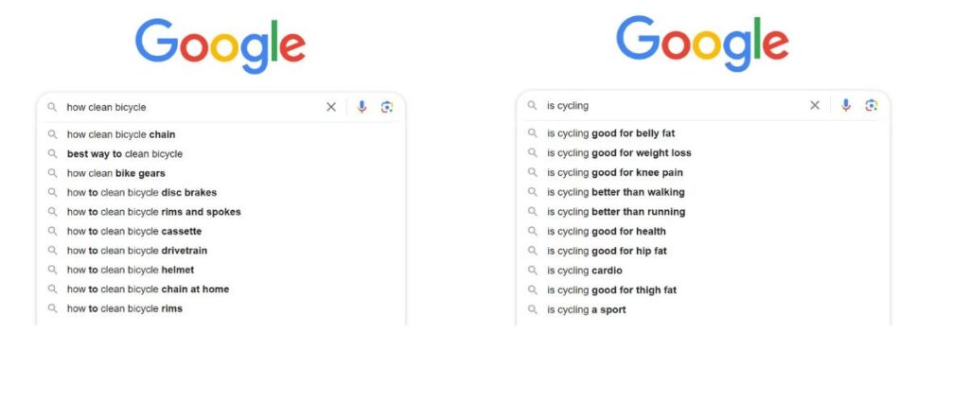Select 'is cycling good for belly fat'
969x403 pixels.
611,133
